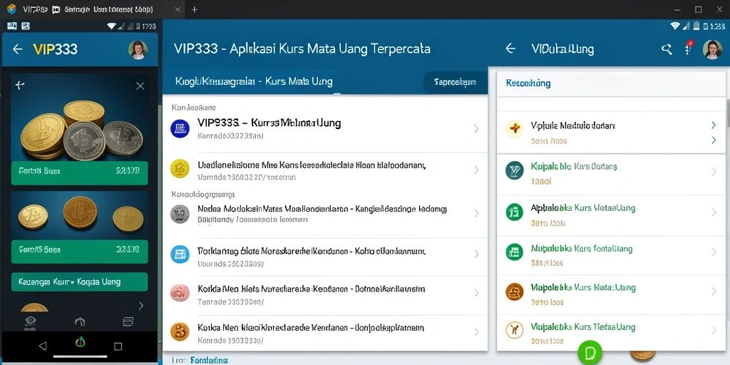Tap the Android home circle button
The width and height of the screenshot is (730, 365).
(80, 342)
